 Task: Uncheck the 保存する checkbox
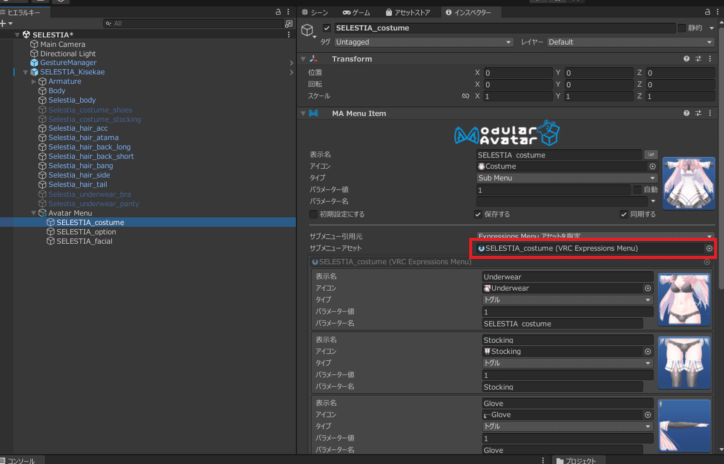478,214
